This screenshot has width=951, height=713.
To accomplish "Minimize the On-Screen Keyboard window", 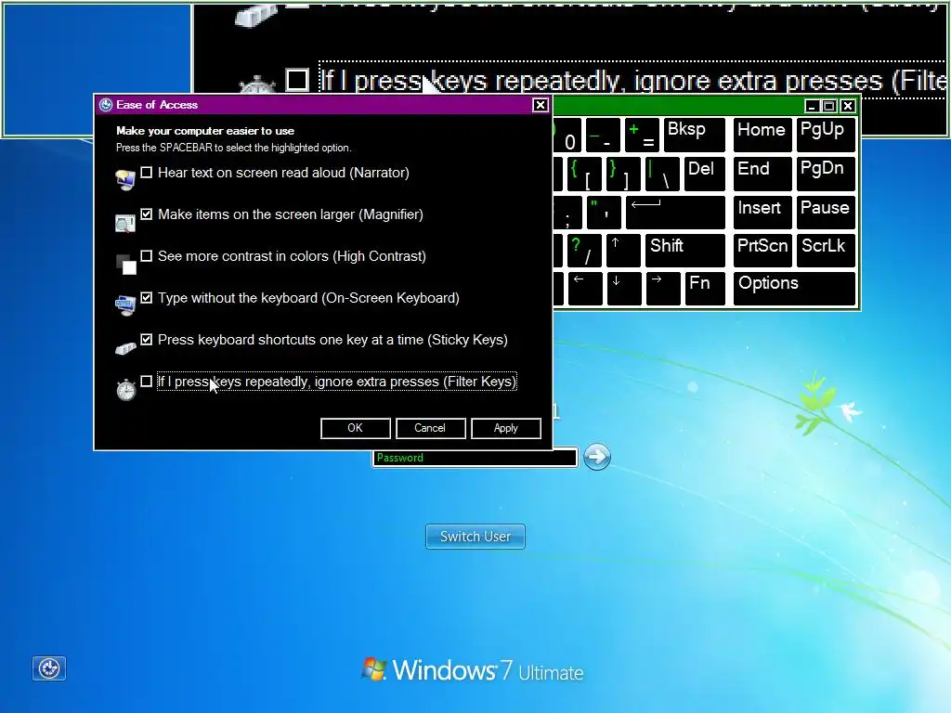I will click(812, 106).
